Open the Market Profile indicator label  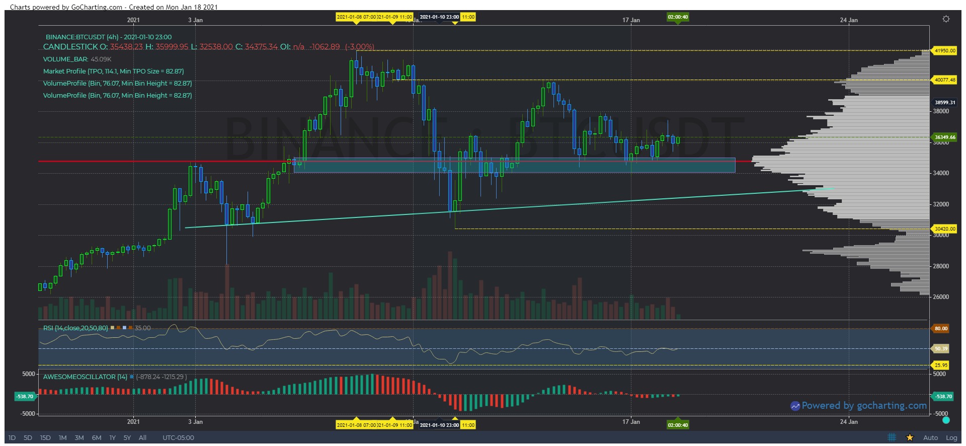coord(113,71)
